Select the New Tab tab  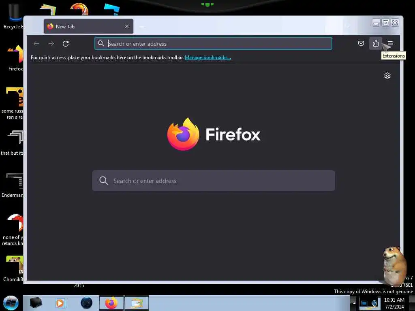pyautogui.click(x=88, y=26)
